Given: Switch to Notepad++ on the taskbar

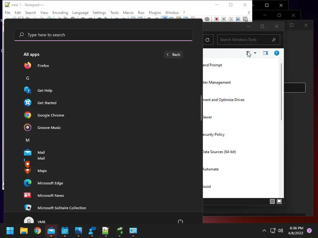Looking at the screenshot, I should pos(106,231).
